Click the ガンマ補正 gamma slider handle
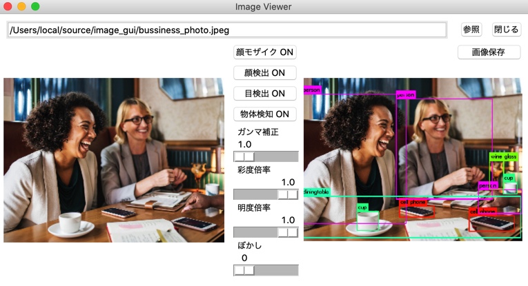This screenshot has height=286, width=528. click(x=244, y=156)
